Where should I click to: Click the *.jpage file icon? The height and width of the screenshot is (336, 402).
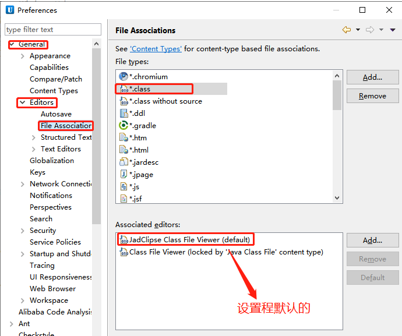(124, 174)
